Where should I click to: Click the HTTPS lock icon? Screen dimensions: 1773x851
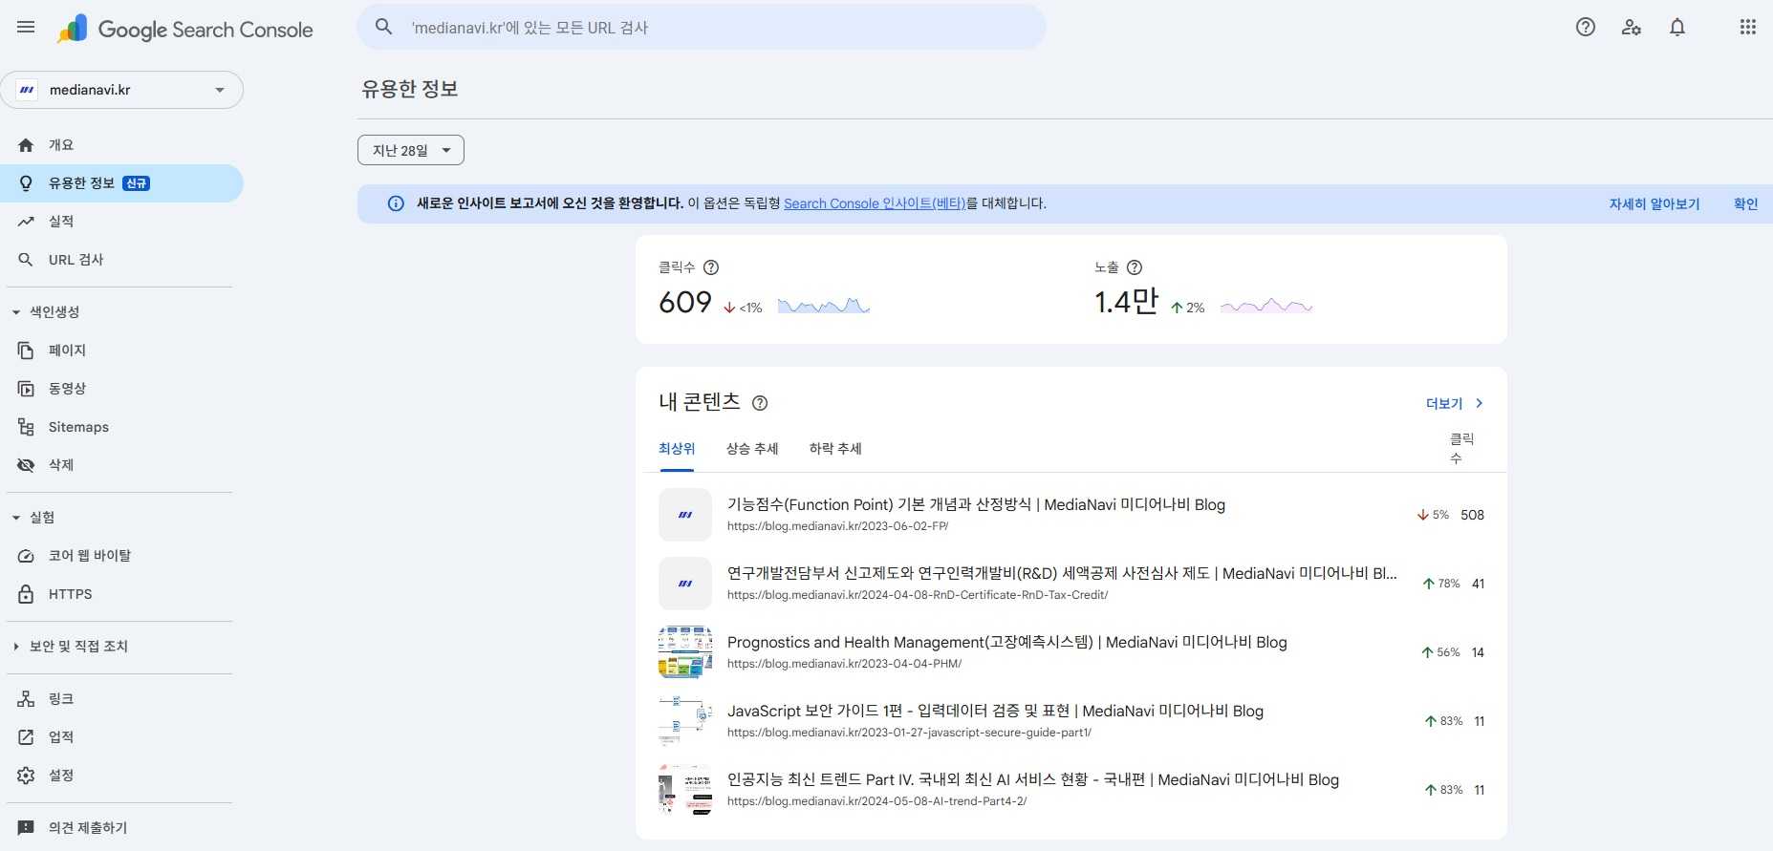26,594
